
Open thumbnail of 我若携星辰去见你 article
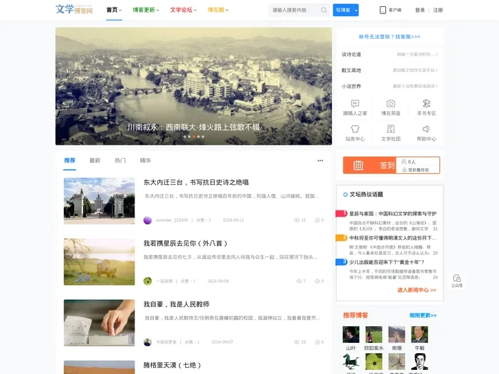point(99,262)
